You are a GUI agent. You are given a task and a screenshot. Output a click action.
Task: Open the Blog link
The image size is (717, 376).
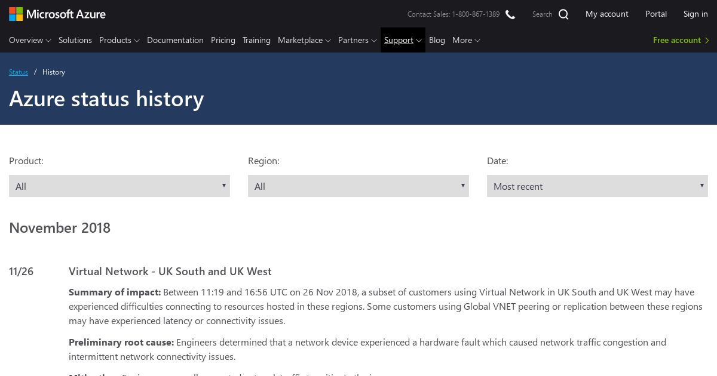click(x=437, y=40)
